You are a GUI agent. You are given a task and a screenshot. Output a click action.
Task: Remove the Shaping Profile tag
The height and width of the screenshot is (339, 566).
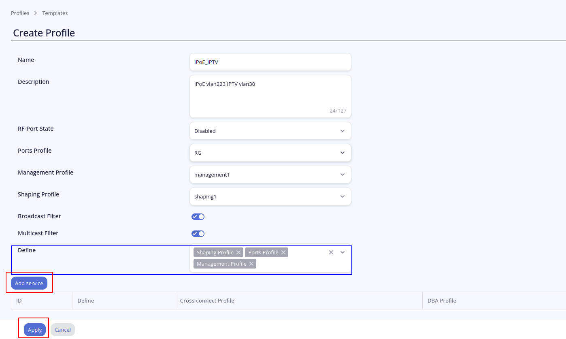point(238,252)
